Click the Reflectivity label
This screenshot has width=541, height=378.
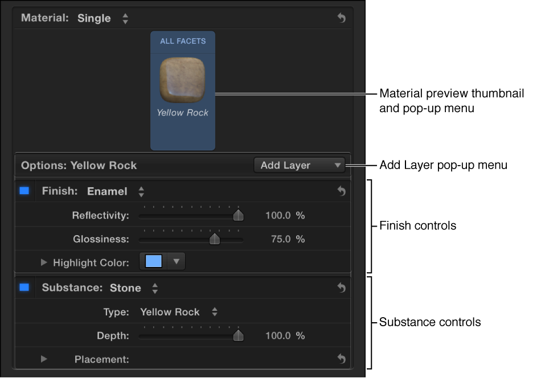point(100,216)
